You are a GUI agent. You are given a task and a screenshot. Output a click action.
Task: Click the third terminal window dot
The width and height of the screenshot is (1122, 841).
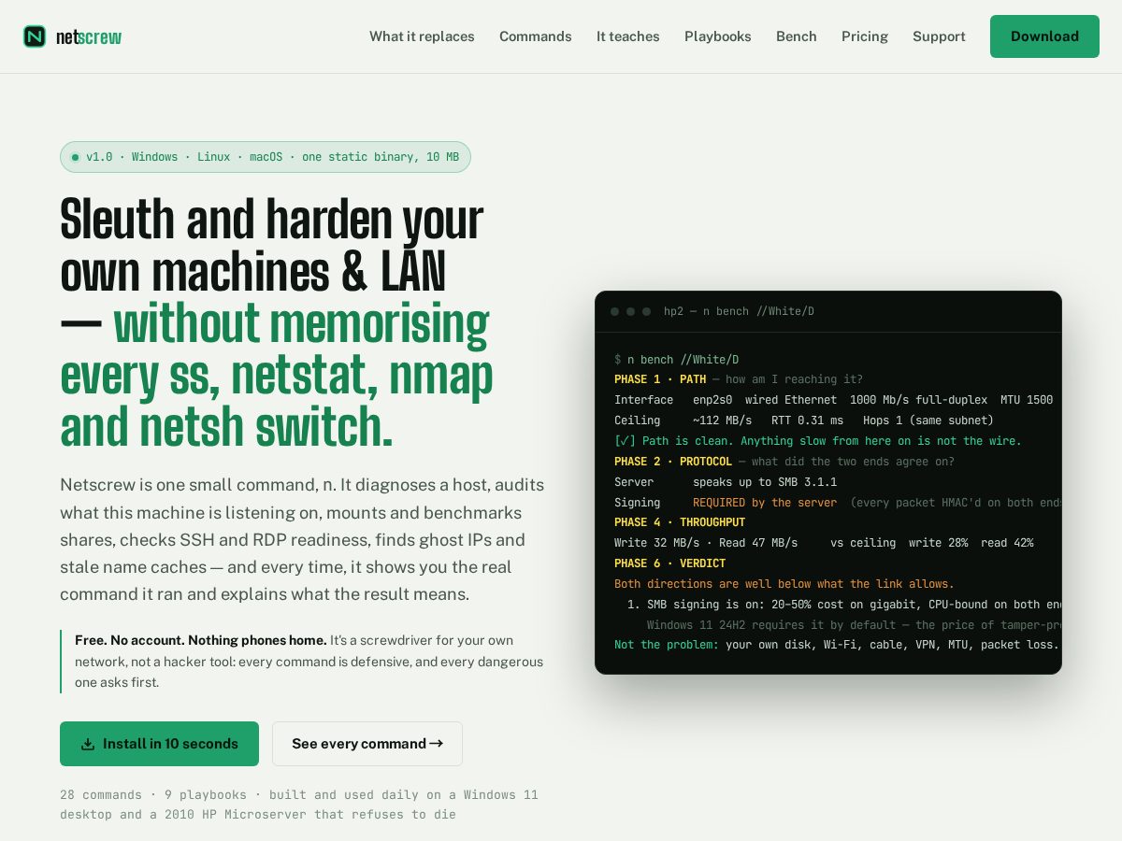646,311
